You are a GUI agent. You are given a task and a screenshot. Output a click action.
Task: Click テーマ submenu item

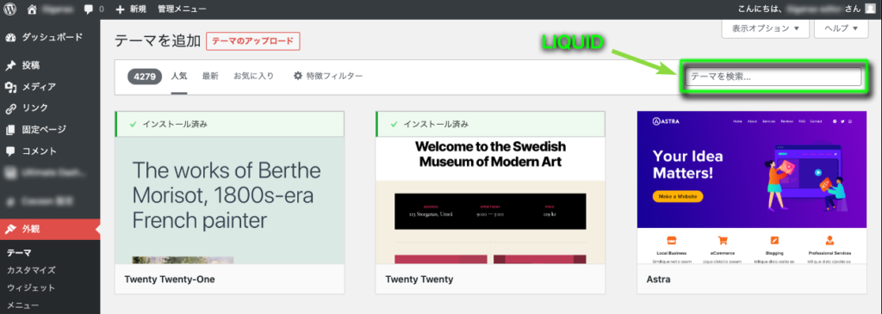[x=19, y=253]
